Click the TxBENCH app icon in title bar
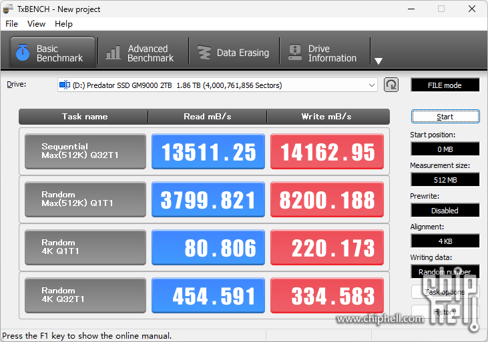 pyautogui.click(x=8, y=9)
